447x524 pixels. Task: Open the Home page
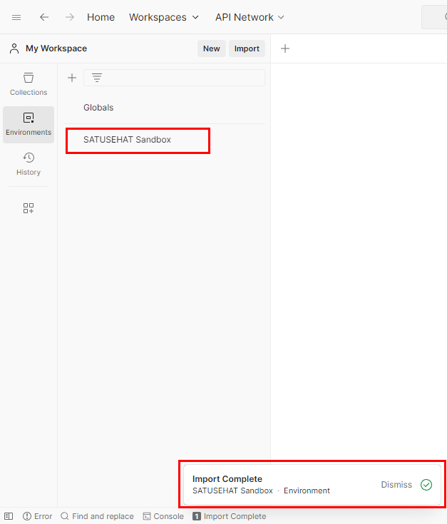pos(101,17)
